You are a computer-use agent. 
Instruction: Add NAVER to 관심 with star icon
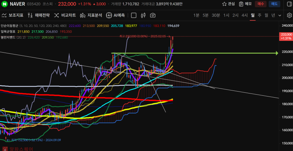point(228,4)
